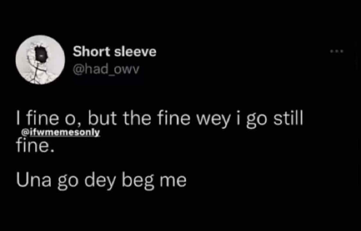Open the @had_owv handle link
This screenshot has width=361, height=231.
[x=106, y=69]
